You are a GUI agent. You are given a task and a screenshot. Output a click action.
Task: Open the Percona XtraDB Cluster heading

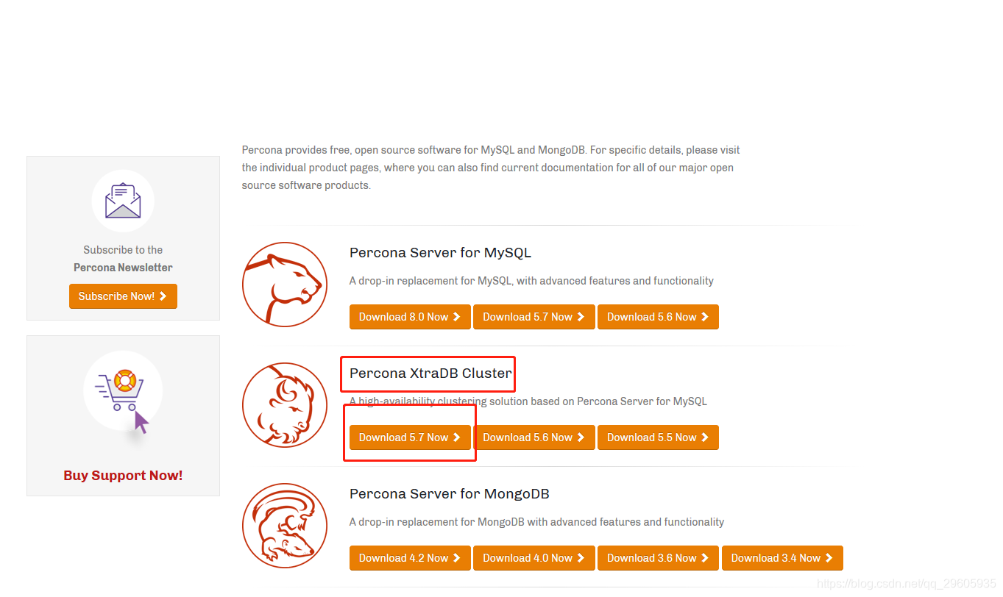pyautogui.click(x=430, y=373)
